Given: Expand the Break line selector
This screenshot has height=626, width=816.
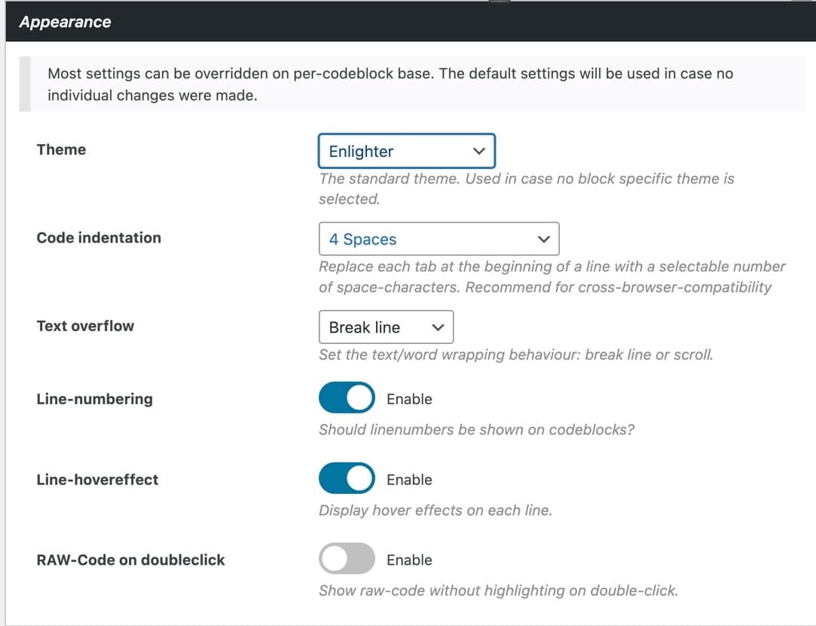Looking at the screenshot, I should (x=436, y=327).
